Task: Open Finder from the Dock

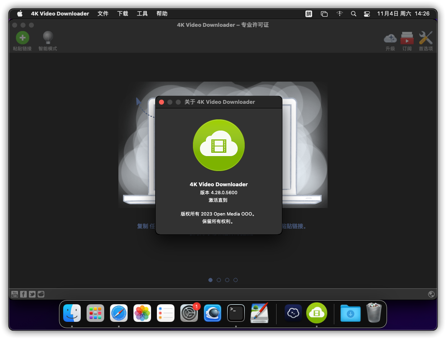Action: [x=72, y=313]
